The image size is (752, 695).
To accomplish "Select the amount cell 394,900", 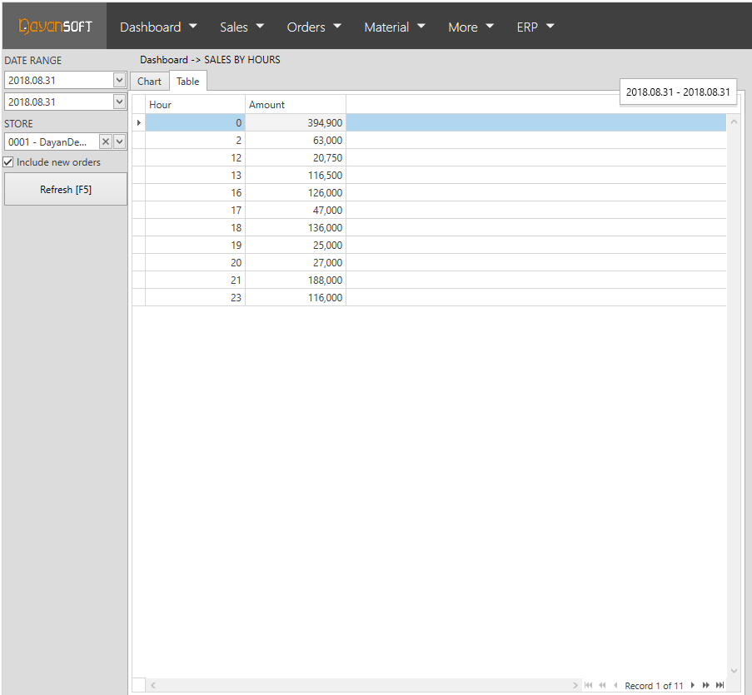I will [296, 122].
